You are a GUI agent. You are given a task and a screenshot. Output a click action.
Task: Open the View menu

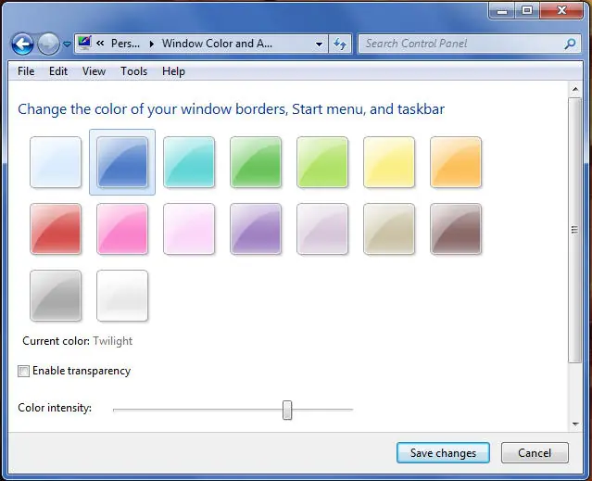pyautogui.click(x=94, y=71)
